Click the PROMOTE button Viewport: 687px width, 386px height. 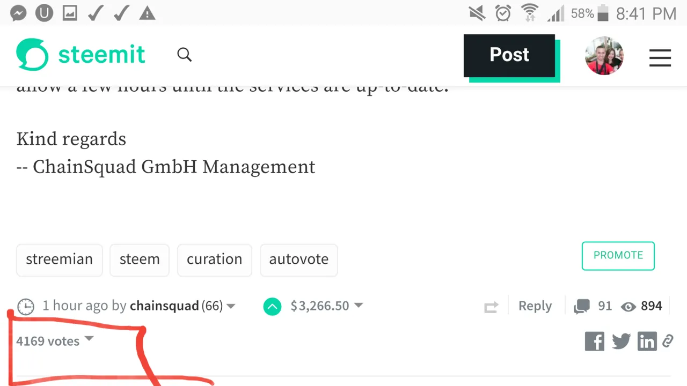618,256
